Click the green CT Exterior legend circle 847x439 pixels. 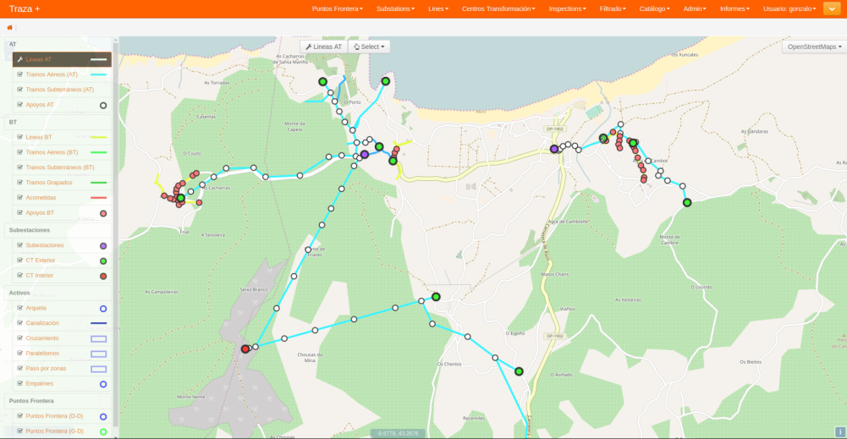click(x=103, y=261)
